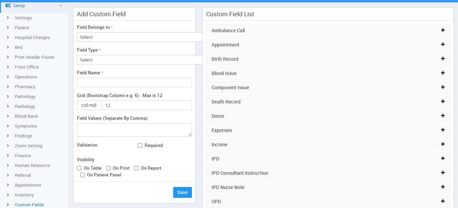
Task: Focus the Field Values textarea
Action: [134, 130]
